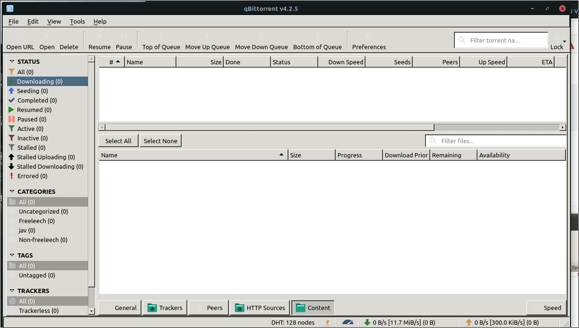579x328 pixels.
Task: Select the All (0) status filter
Action: (47, 72)
